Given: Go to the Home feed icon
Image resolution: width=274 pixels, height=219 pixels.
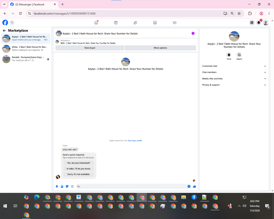Looking at the screenshot, I should (x=96, y=22).
